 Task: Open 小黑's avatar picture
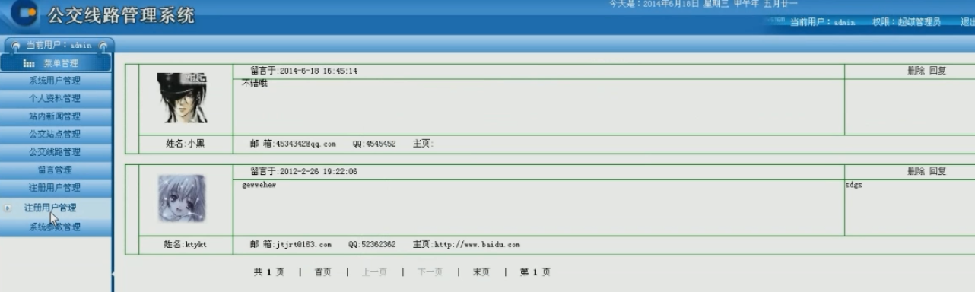point(182,98)
